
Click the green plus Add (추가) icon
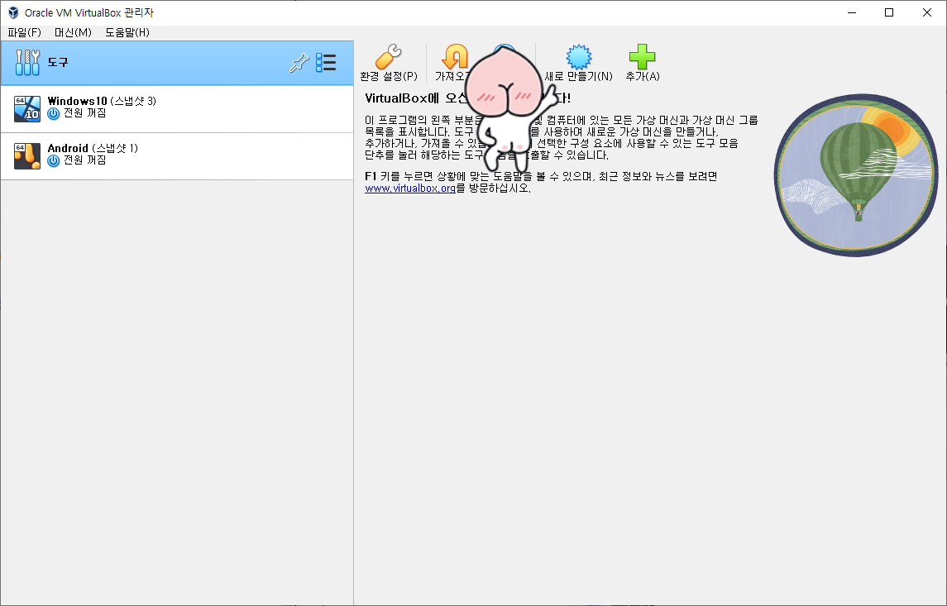tap(642, 57)
